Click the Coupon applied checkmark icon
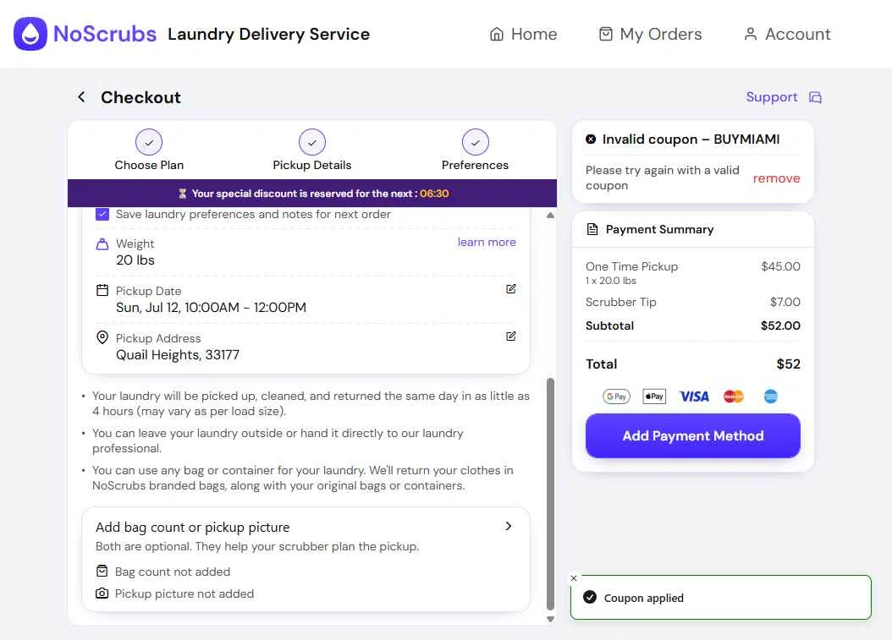Viewport: 892px width, 640px height. pyautogui.click(x=590, y=597)
